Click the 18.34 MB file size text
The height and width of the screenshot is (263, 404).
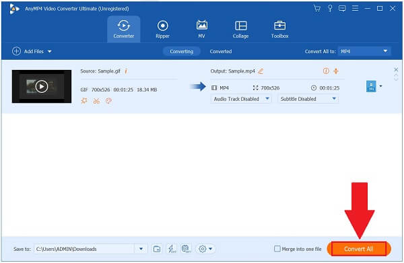(147, 89)
